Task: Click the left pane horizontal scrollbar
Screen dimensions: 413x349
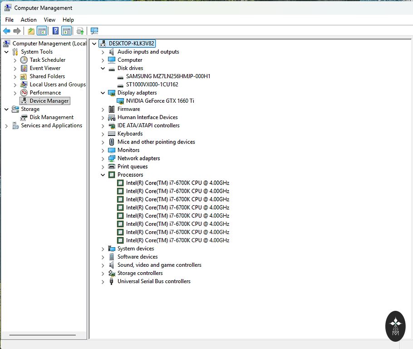Action: pyautogui.click(x=43, y=336)
